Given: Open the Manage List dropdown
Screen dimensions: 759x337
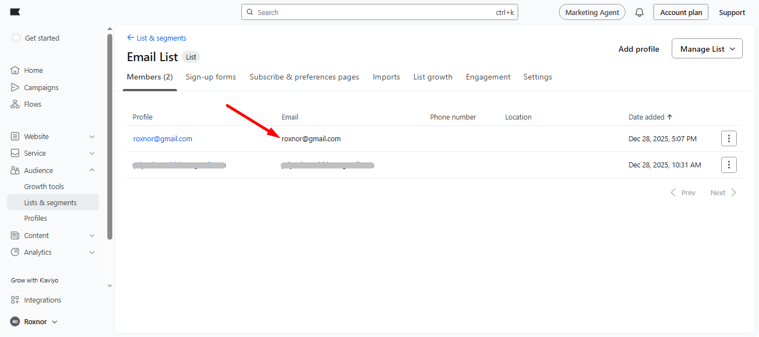Looking at the screenshot, I should pos(707,49).
